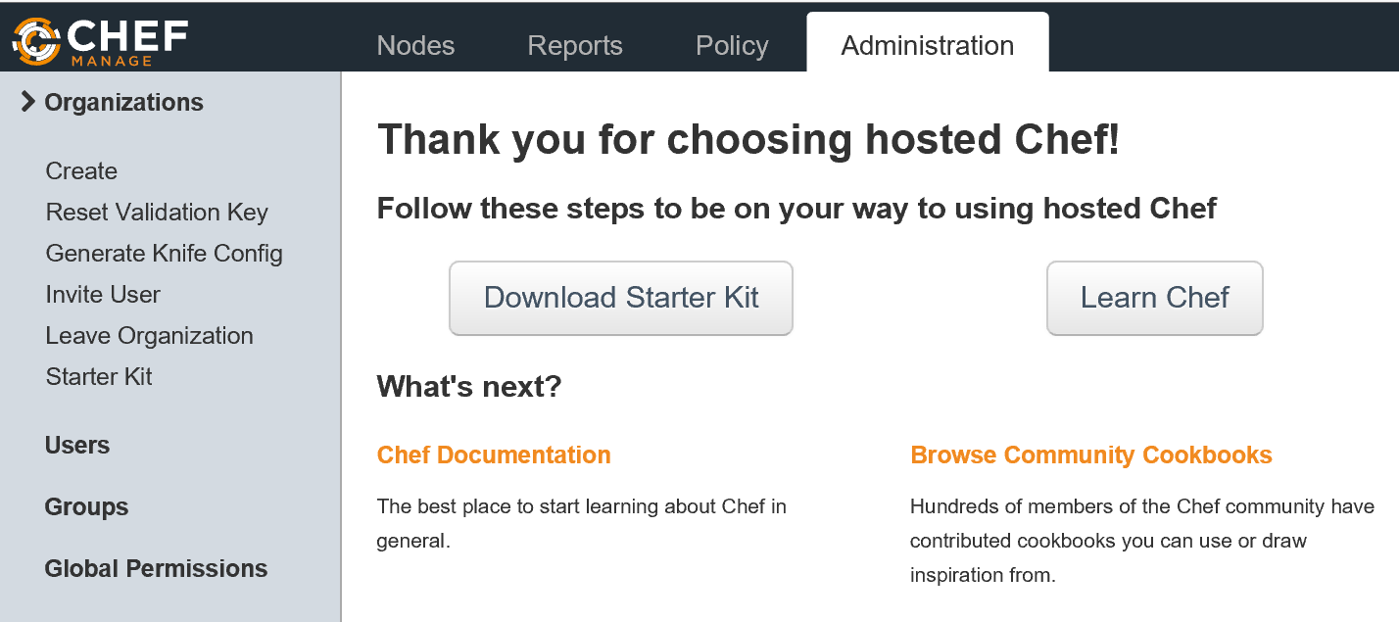1399x622 pixels.
Task: Click the Organizations sidebar heading
Action: click(124, 103)
